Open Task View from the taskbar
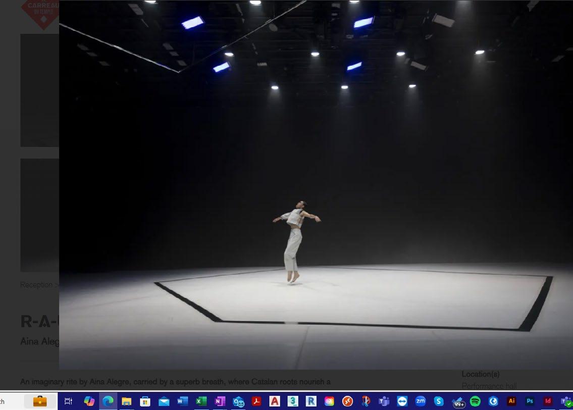The height and width of the screenshot is (410, 573). pyautogui.click(x=69, y=401)
